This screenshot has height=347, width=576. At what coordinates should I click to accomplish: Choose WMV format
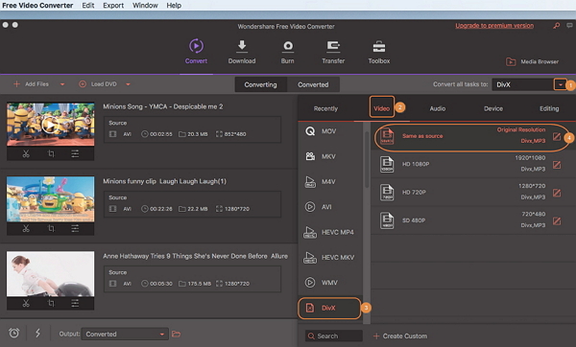click(x=330, y=283)
